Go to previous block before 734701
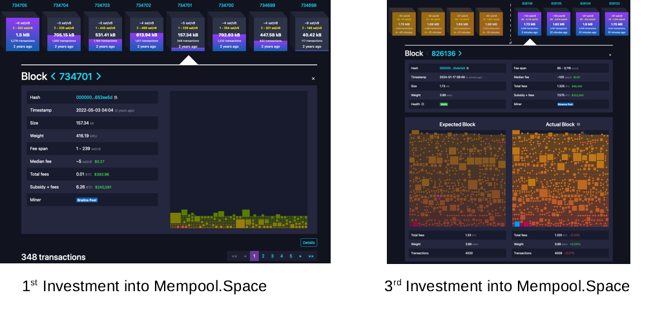 pyautogui.click(x=53, y=76)
